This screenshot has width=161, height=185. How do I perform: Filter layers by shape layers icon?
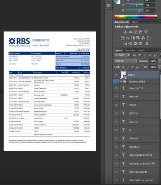[150, 55]
